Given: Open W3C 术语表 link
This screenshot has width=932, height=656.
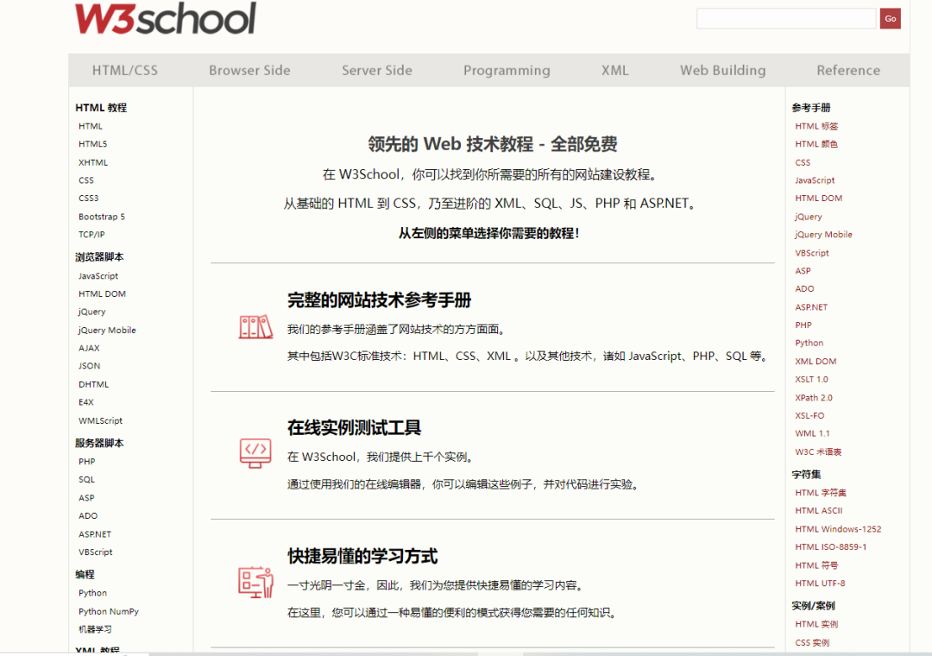Looking at the screenshot, I should click(x=818, y=452).
